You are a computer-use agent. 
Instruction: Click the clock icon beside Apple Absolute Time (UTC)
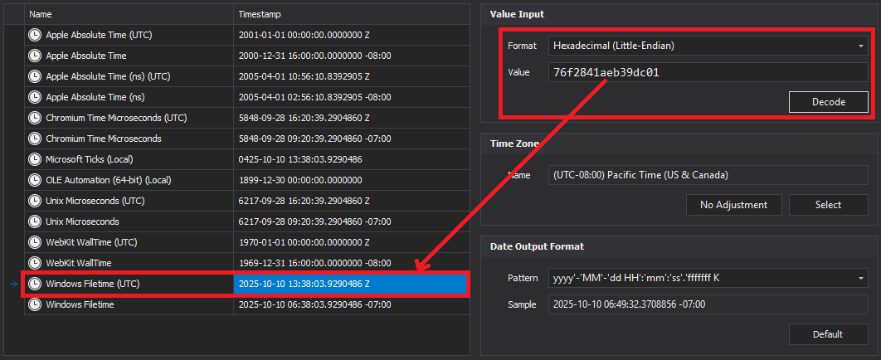tap(35, 35)
